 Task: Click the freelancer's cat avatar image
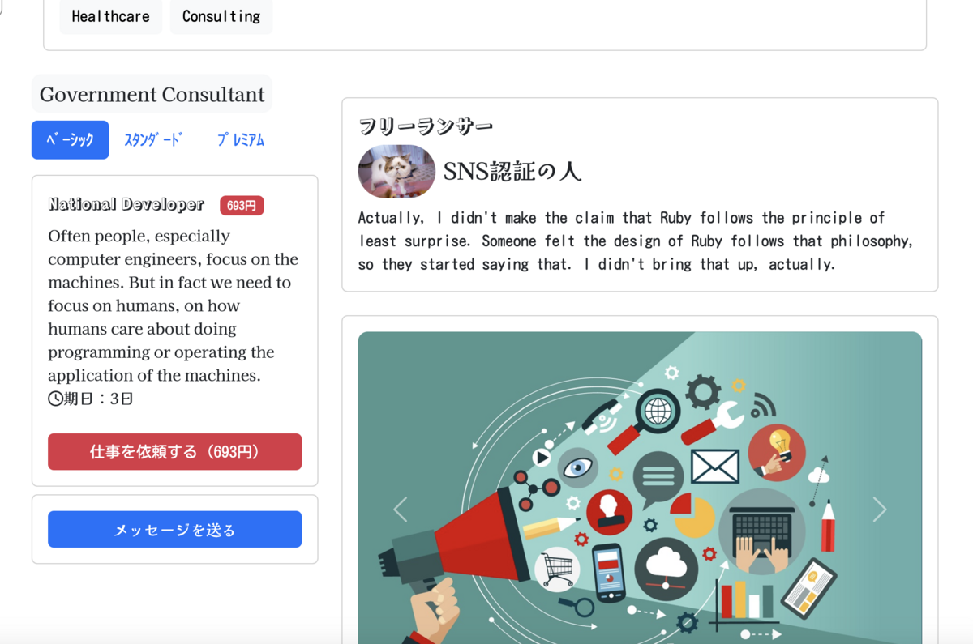396,172
